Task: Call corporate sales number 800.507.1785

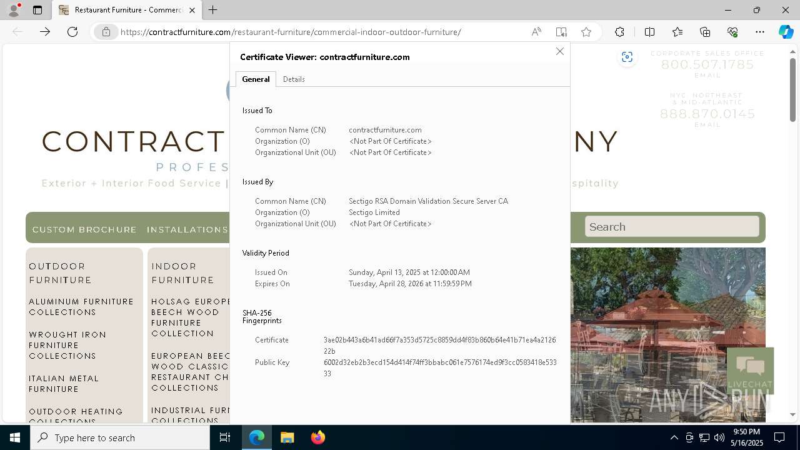Action: [x=707, y=64]
